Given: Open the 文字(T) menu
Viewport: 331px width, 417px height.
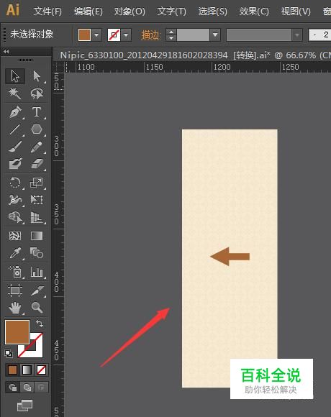Looking at the screenshot, I should (x=172, y=12).
